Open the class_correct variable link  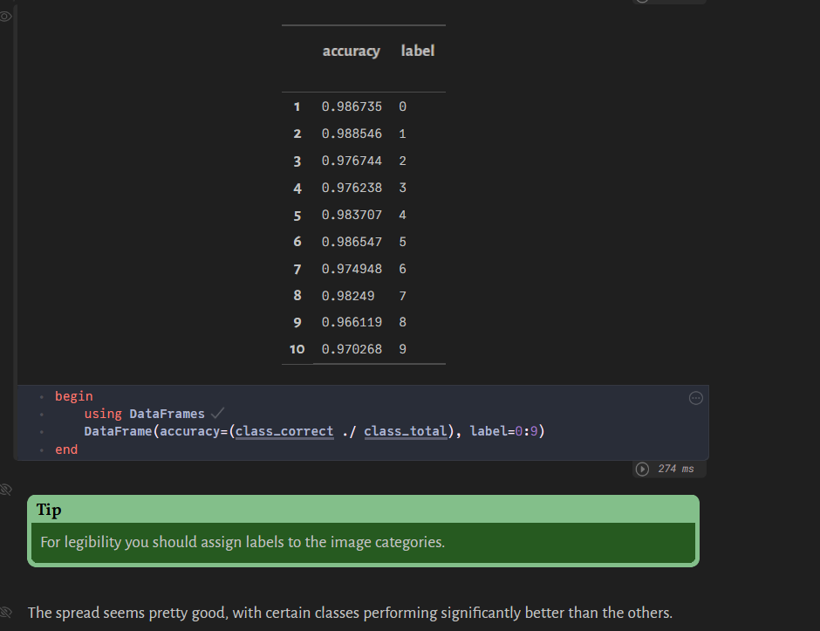[x=284, y=430]
